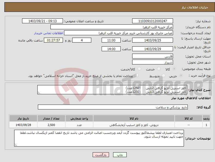Click the شماره نیاز field 1103091012000247

point(153,21)
